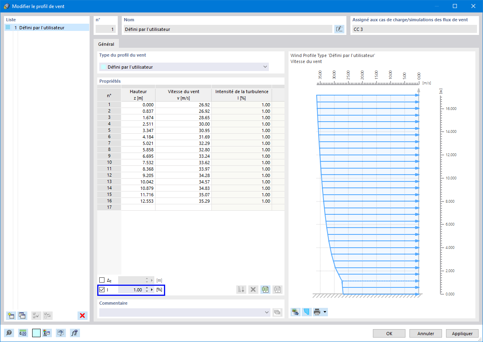Click the Nom field 'Défini par l'utilisateur'
Screen dimensions: 483x342
click(228, 29)
